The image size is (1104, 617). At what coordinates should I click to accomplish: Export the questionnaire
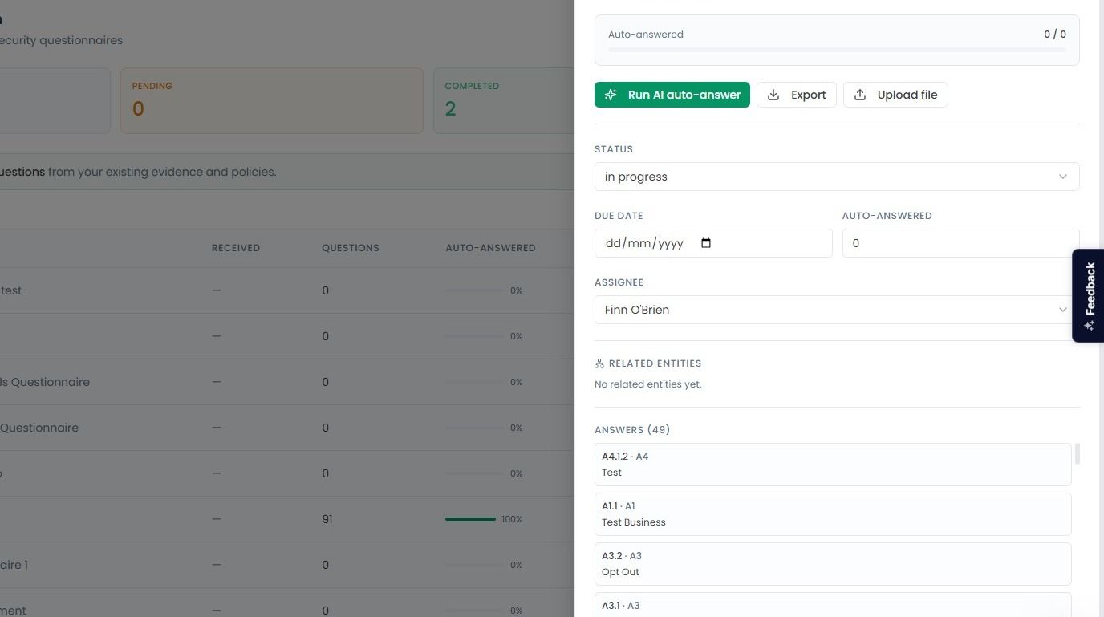[x=797, y=95]
